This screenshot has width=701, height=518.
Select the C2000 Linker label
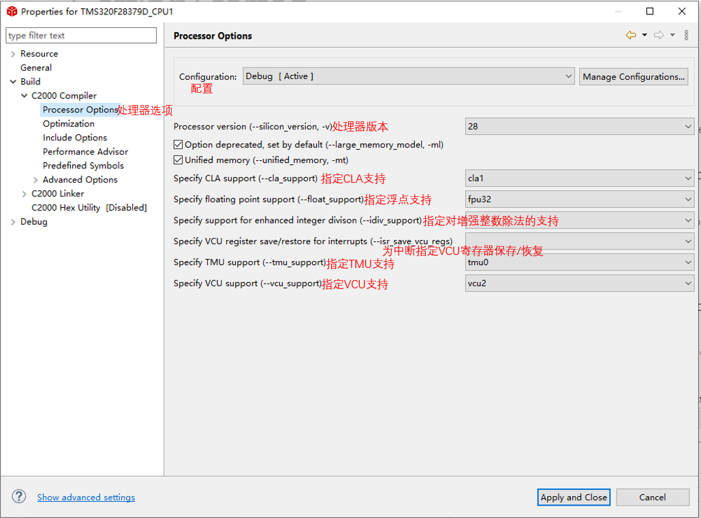click(x=58, y=194)
